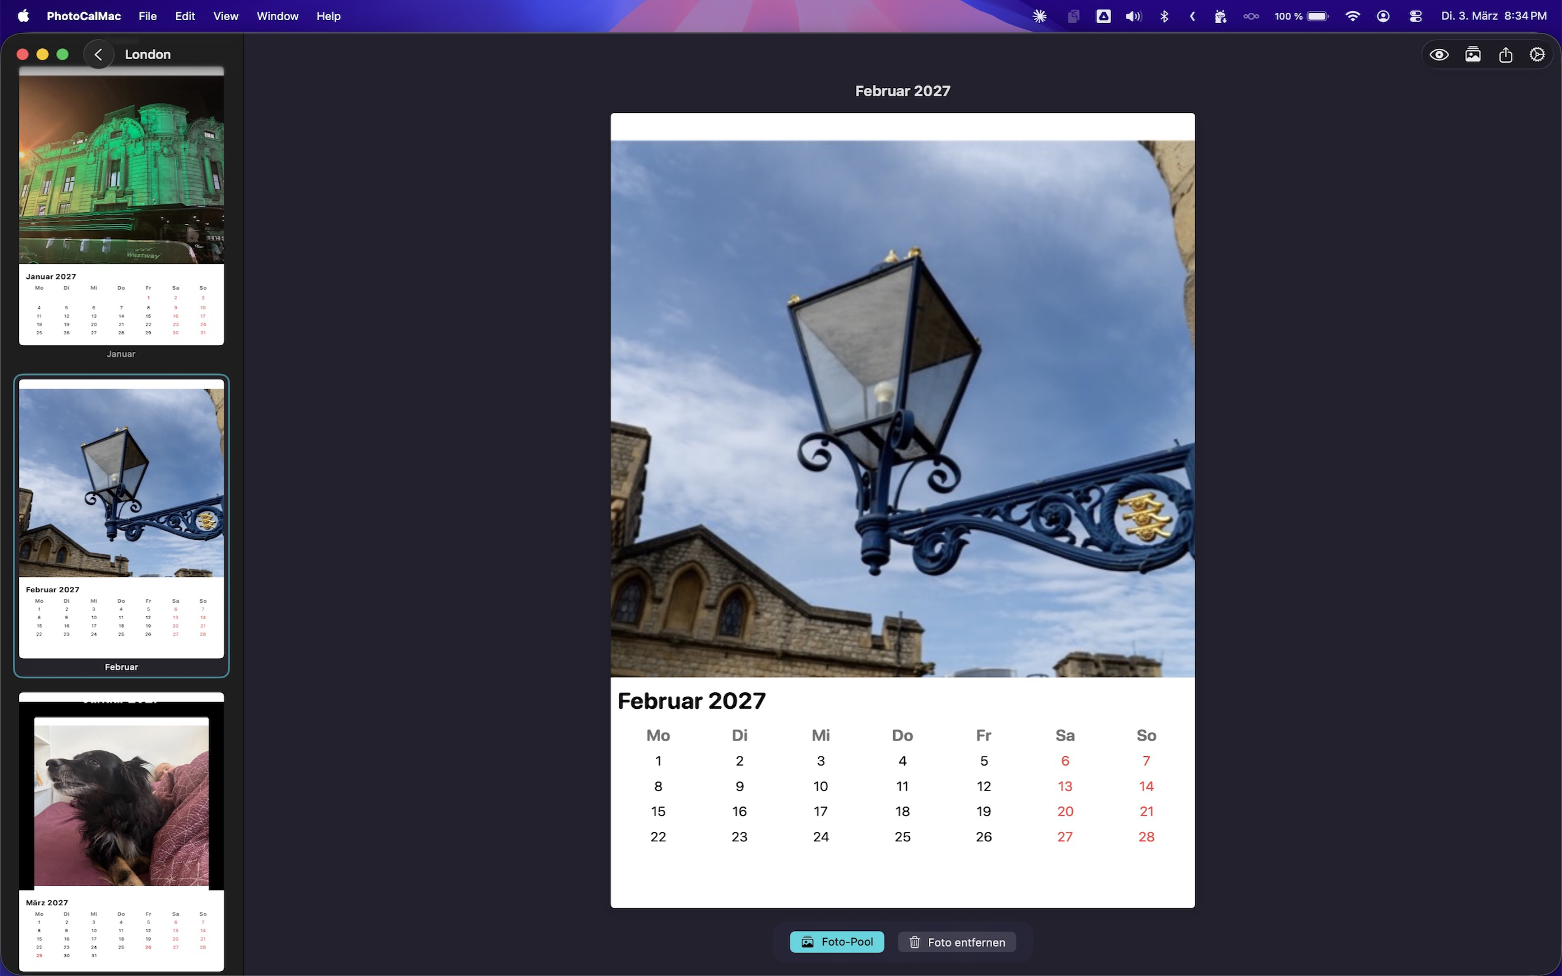Open the Window menu
Image resolution: width=1562 pixels, height=976 pixels.
tap(277, 16)
